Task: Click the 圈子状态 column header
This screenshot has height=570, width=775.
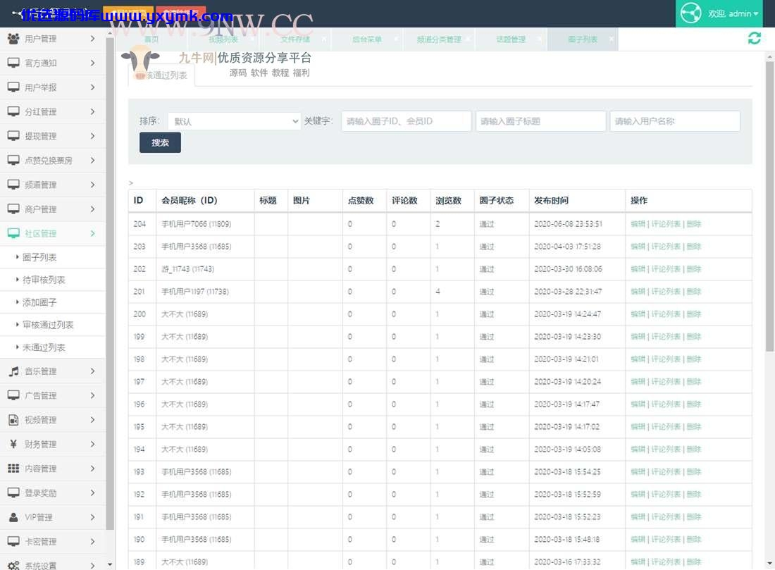Action: 496,200
